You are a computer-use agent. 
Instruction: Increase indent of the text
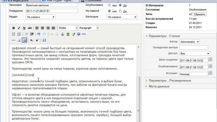click(32, 34)
